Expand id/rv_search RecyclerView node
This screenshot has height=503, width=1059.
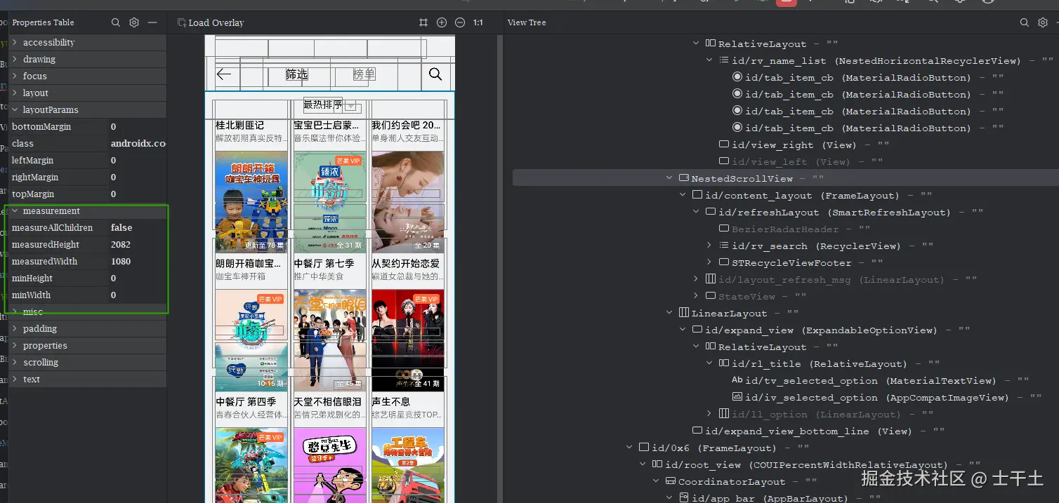709,246
